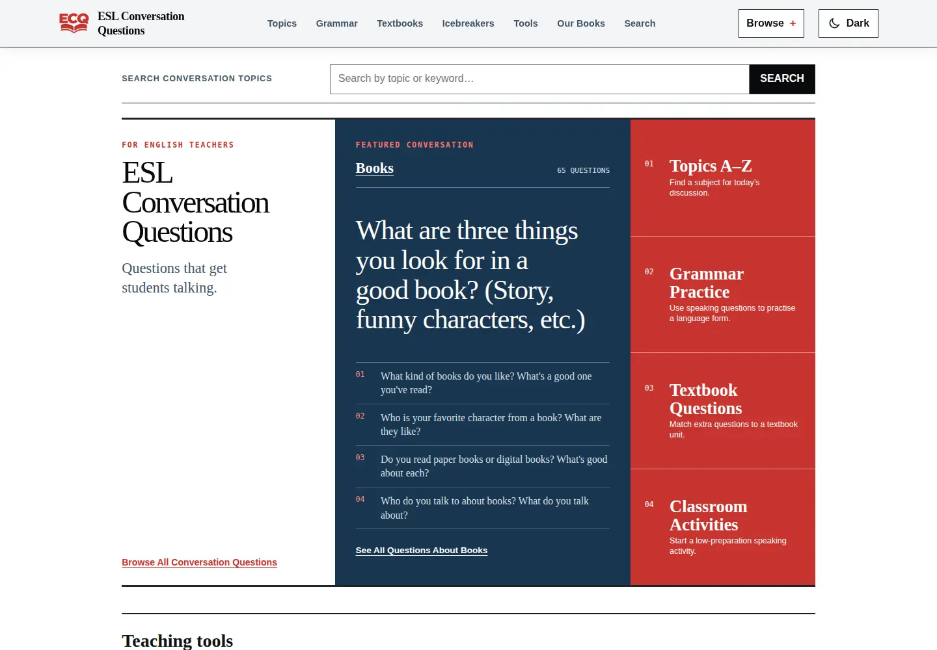Click the '65 QUESTIONS' count label
This screenshot has height=650, width=937.
pyautogui.click(x=584, y=170)
